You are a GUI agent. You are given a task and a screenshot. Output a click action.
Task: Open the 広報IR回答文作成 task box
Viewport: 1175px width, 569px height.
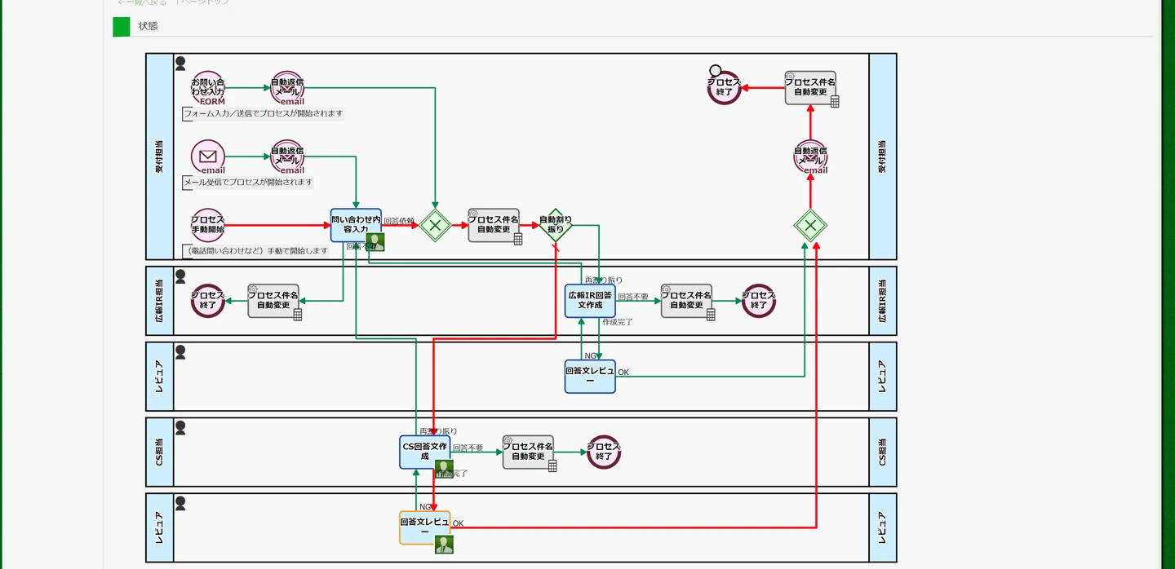click(590, 301)
